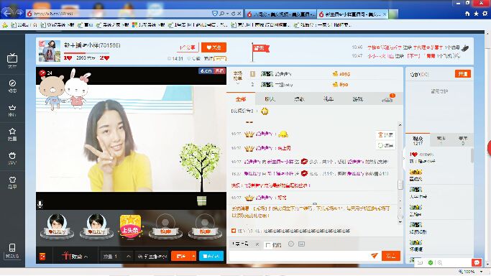Switch to the first browser tab
This screenshot has height=276, width=491.
coord(280,14)
